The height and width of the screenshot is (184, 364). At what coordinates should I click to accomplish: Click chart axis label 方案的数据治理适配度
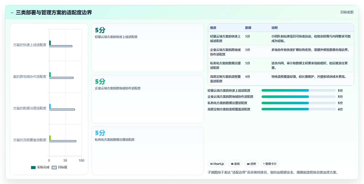[x=30, y=108]
